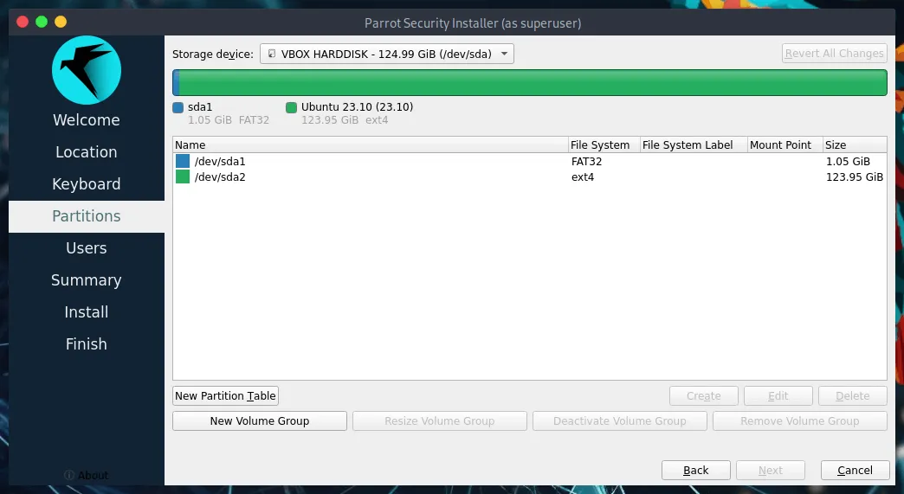Image resolution: width=904 pixels, height=494 pixels.
Task: Go to the Install step
Action: pyautogui.click(x=87, y=312)
